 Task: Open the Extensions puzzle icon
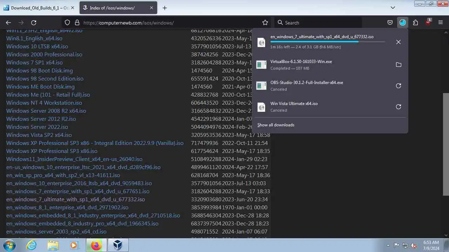pyautogui.click(x=415, y=22)
